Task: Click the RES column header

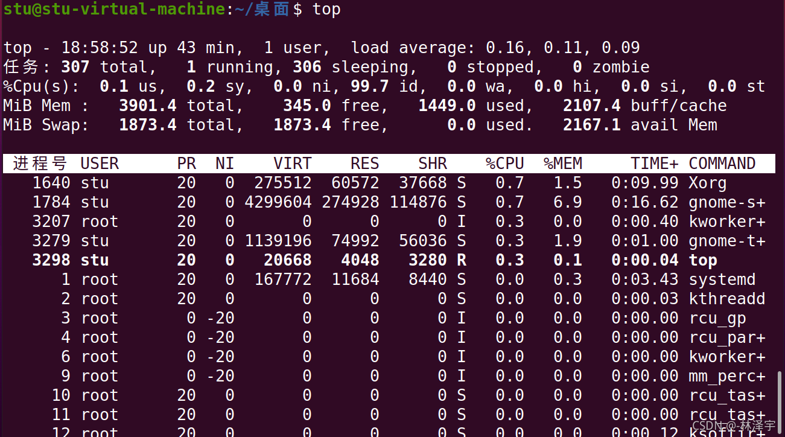Action: click(x=365, y=164)
